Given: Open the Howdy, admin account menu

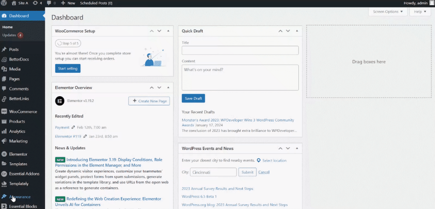Looking at the screenshot, I should tap(419, 3).
